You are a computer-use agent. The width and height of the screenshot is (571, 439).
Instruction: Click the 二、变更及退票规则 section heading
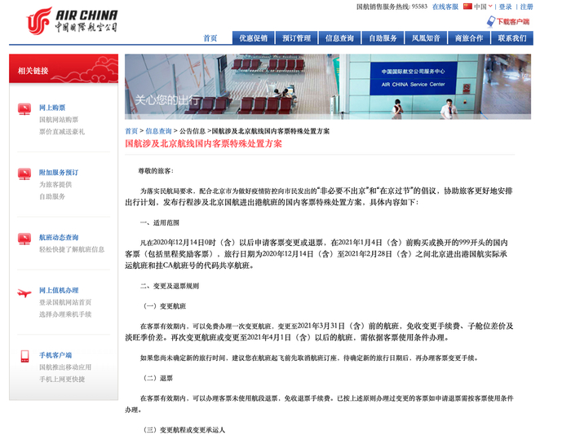(x=170, y=286)
